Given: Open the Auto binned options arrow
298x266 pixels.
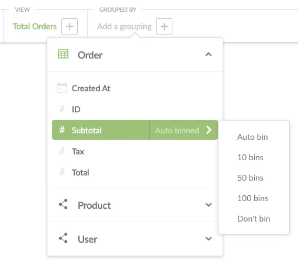Looking at the screenshot, I should pos(209,130).
